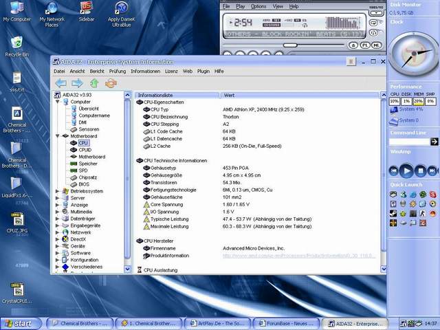Image resolution: width=440 pixels, height=330 pixels.
Task: Select Sensoren in the tree
Action: tap(89, 129)
